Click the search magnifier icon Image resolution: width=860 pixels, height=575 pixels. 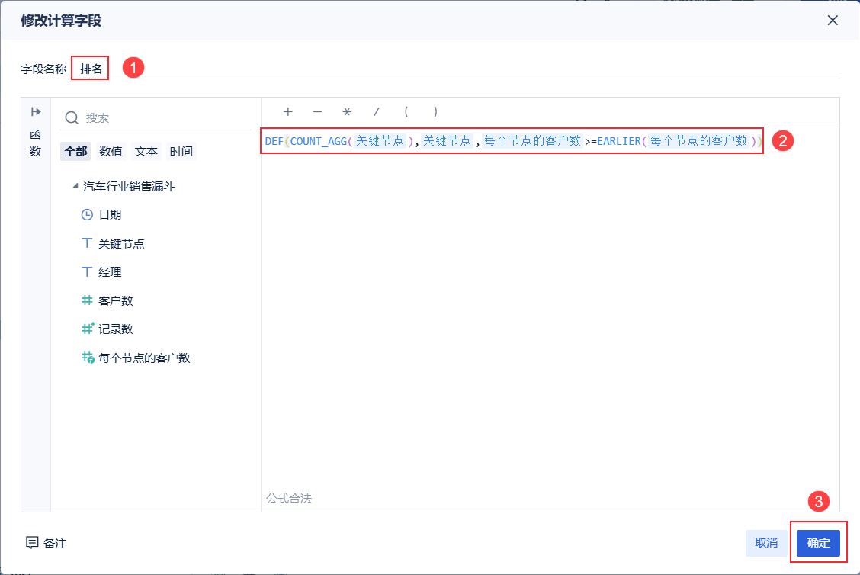click(72, 117)
